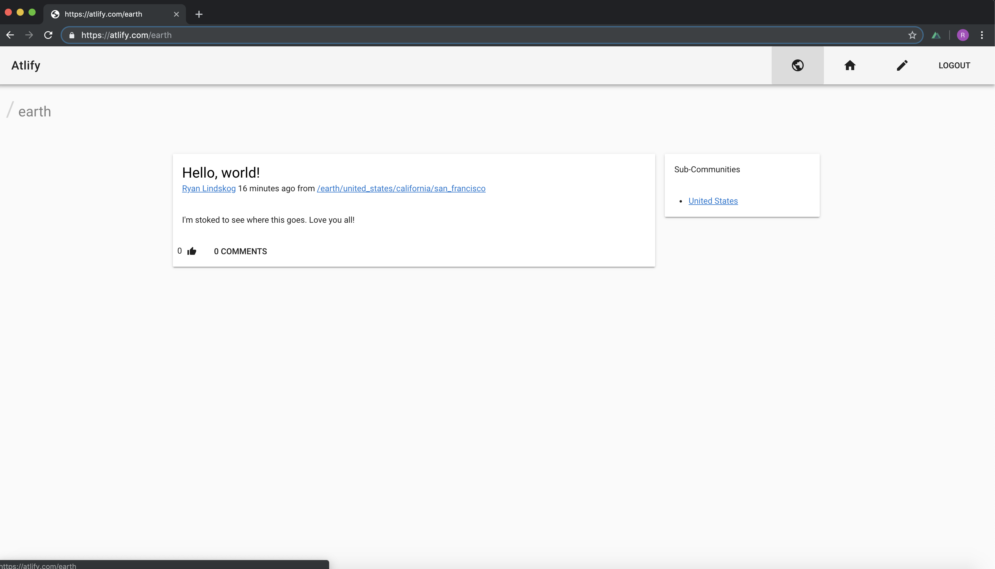This screenshot has width=995, height=569.
Task: Close the atlify.com/earth tab
Action: [x=176, y=15]
